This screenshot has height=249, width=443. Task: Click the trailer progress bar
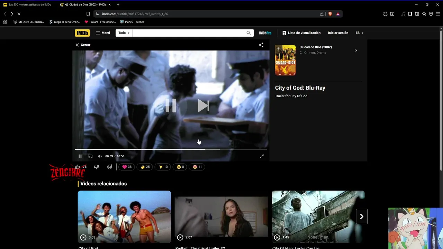point(171,149)
